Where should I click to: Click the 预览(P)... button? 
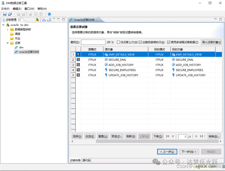click(117, 136)
